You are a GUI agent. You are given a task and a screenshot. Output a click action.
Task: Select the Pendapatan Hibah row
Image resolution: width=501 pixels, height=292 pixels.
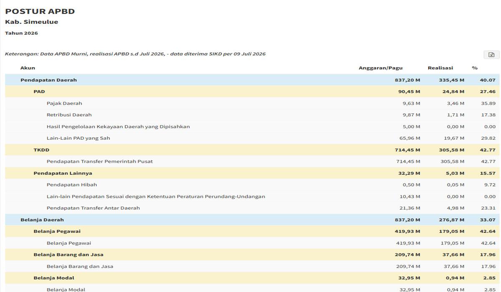253,185
